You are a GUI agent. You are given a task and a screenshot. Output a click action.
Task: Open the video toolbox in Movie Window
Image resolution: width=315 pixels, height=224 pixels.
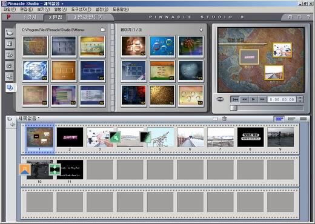(x=10, y=119)
